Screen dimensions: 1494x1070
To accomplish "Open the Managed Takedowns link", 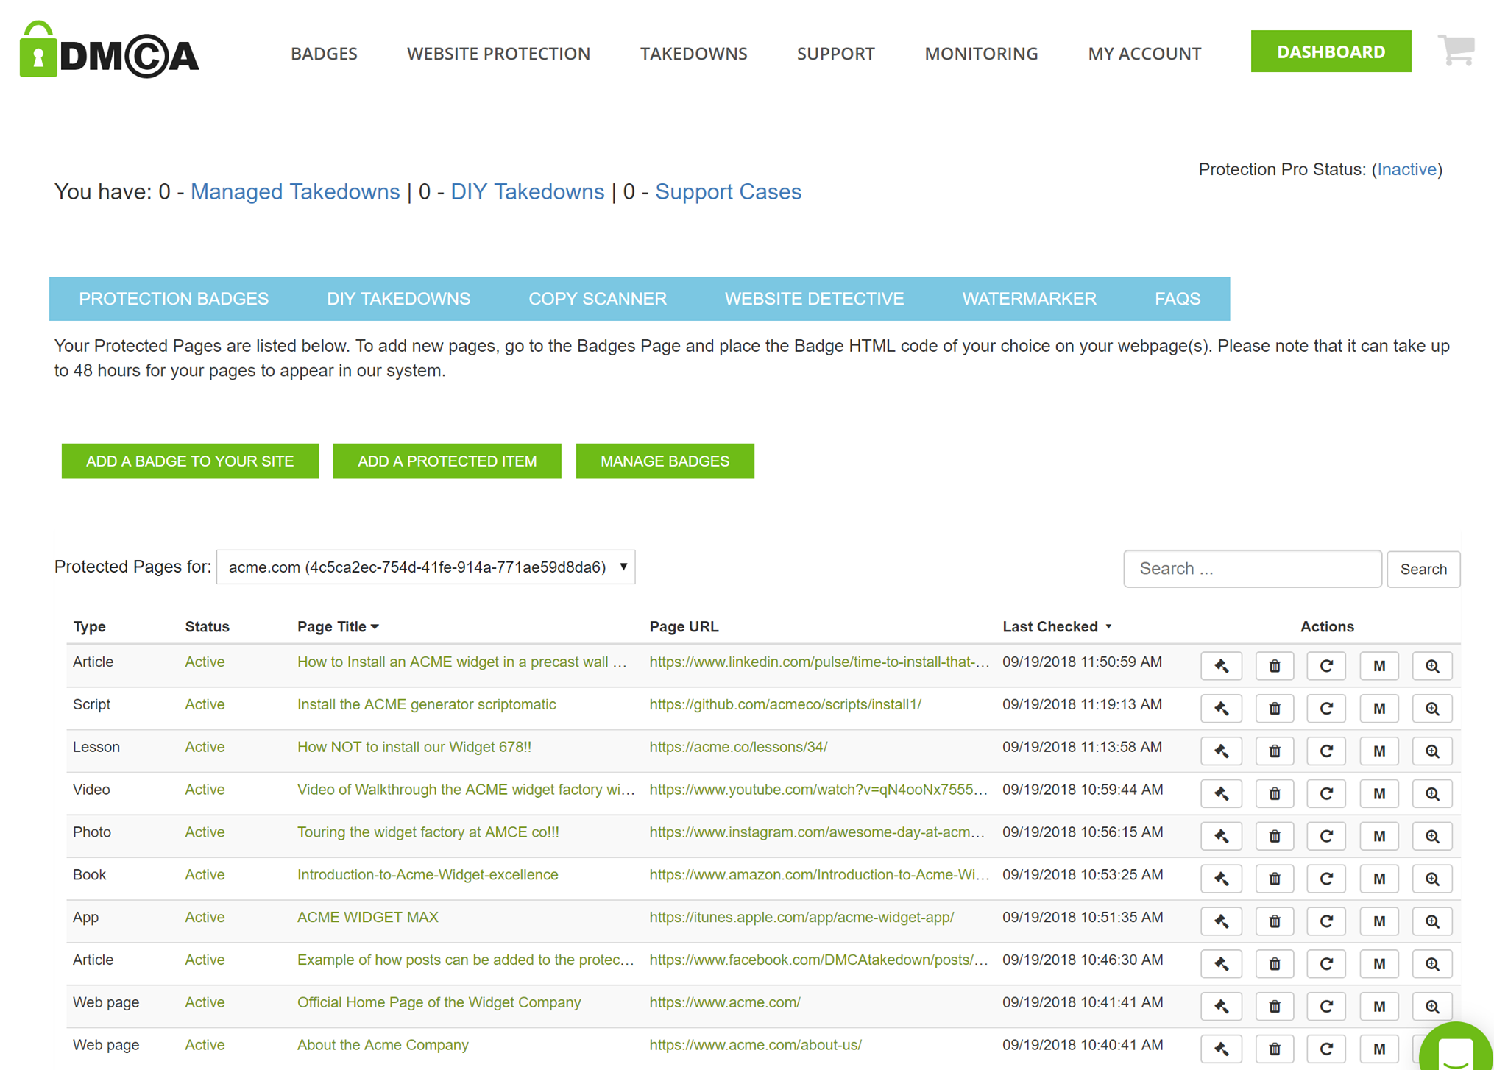I will click(x=295, y=192).
